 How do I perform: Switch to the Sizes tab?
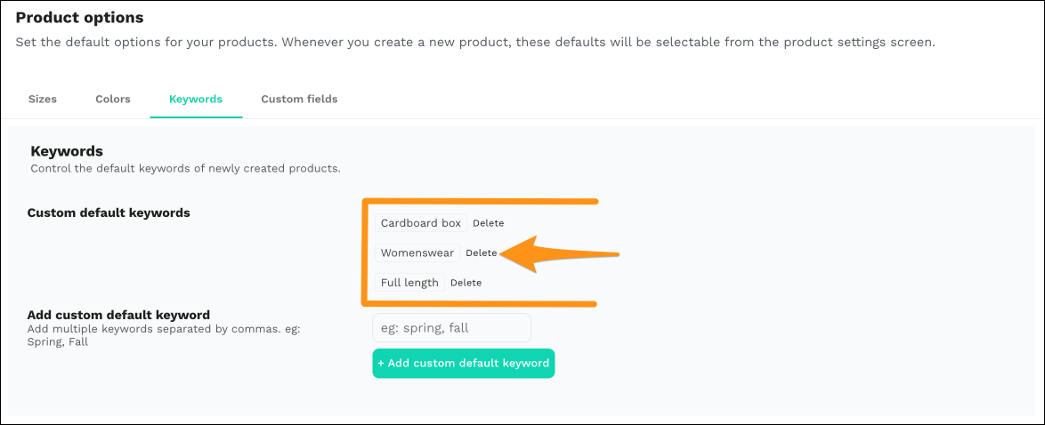[x=43, y=100]
